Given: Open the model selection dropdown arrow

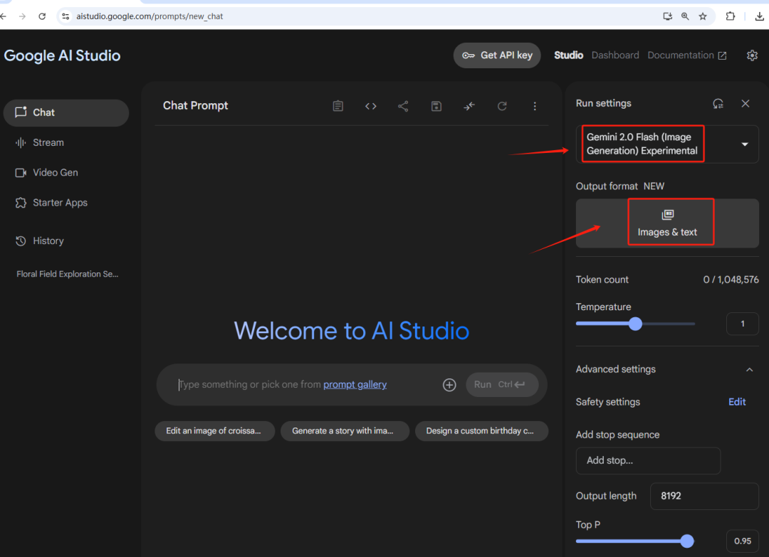Looking at the screenshot, I should (x=745, y=144).
